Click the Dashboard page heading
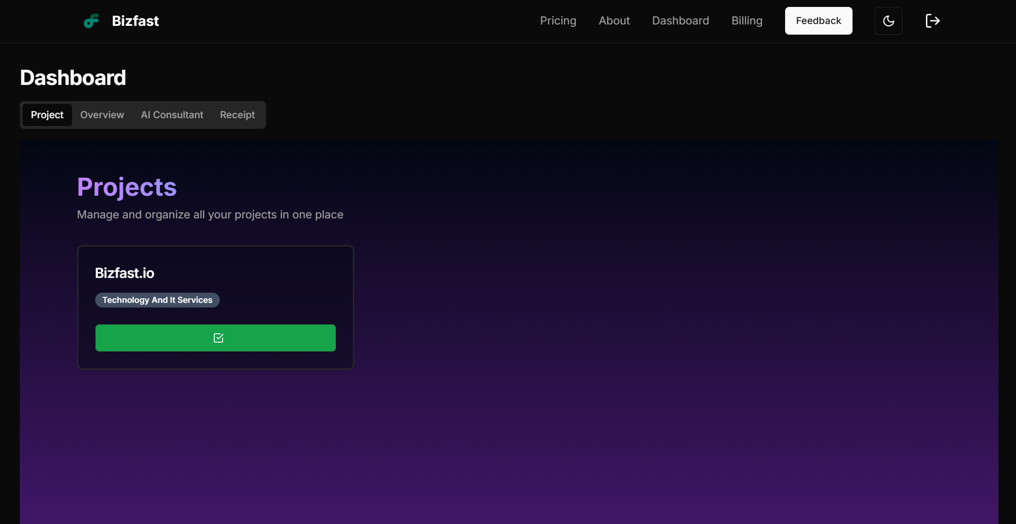The height and width of the screenshot is (524, 1016). pyautogui.click(x=73, y=78)
